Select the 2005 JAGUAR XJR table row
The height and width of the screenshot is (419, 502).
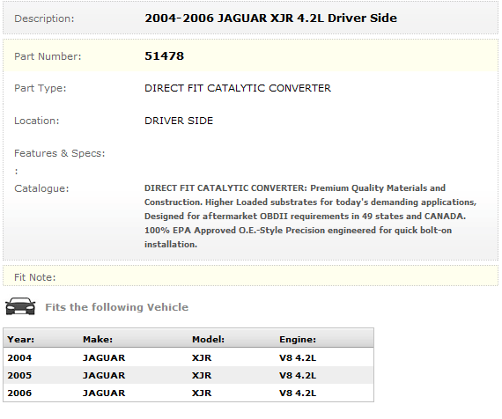click(x=188, y=375)
